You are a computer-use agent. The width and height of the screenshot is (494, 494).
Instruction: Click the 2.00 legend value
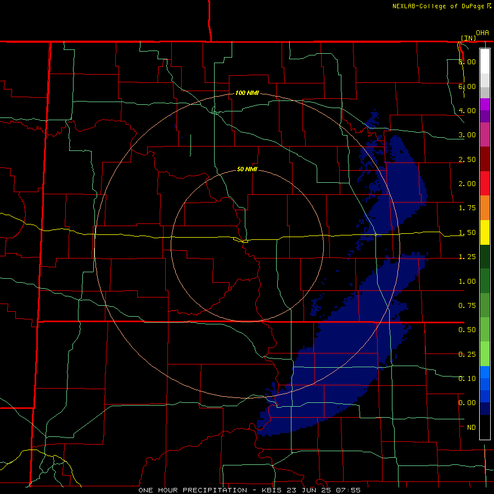(467, 184)
